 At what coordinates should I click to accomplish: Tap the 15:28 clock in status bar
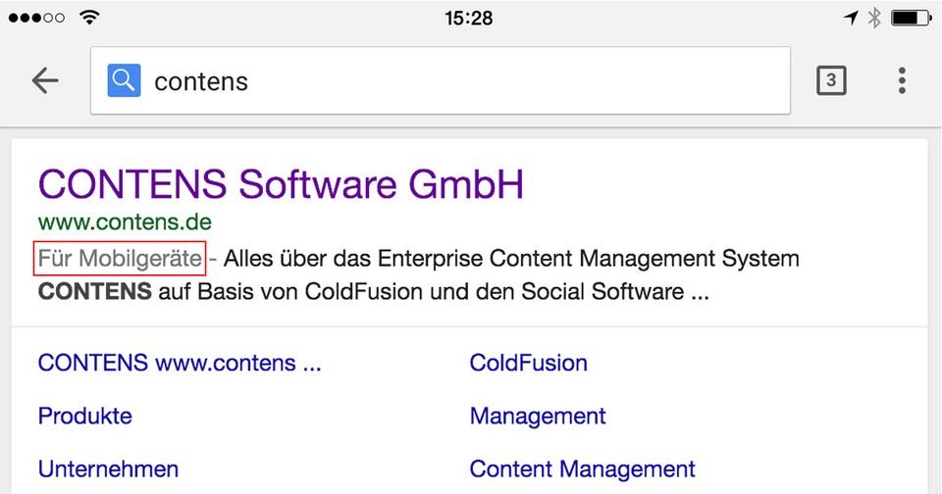click(471, 18)
